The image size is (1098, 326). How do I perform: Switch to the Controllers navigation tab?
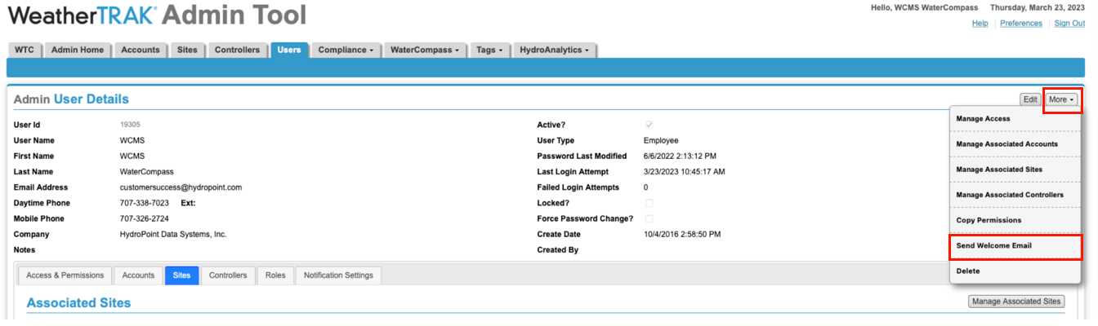(x=237, y=50)
